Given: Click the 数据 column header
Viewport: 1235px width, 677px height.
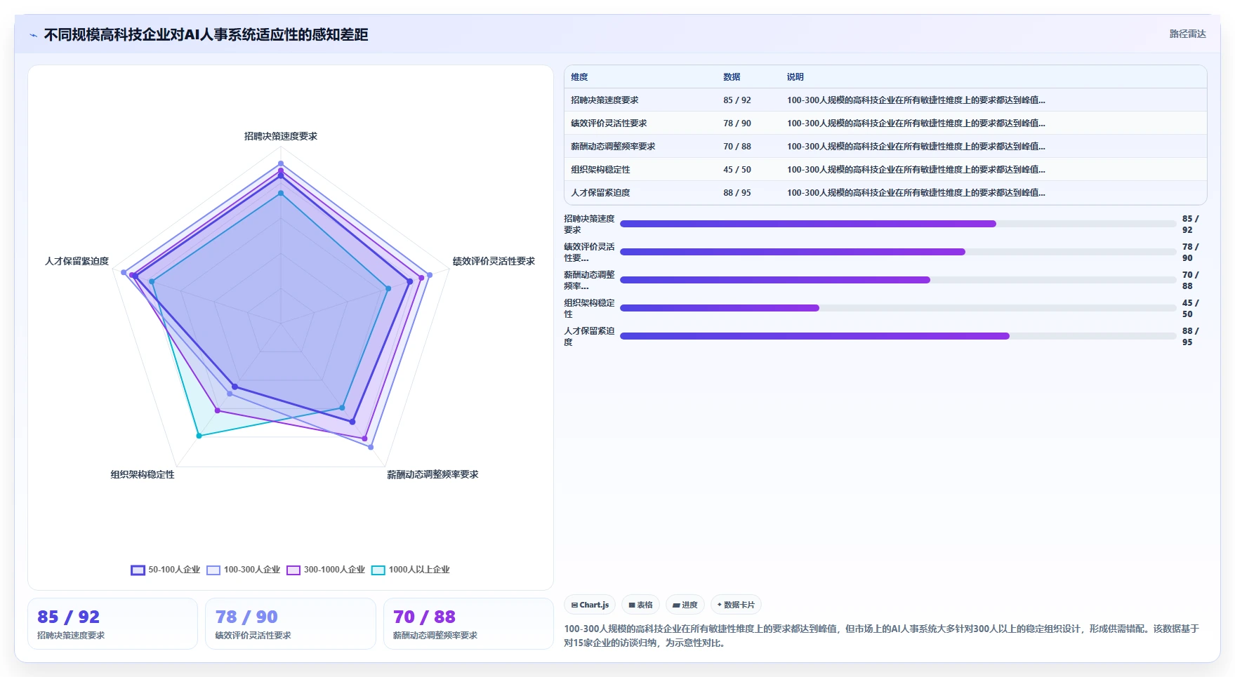Looking at the screenshot, I should (x=732, y=77).
